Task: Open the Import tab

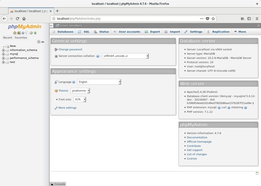Action: [172, 32]
